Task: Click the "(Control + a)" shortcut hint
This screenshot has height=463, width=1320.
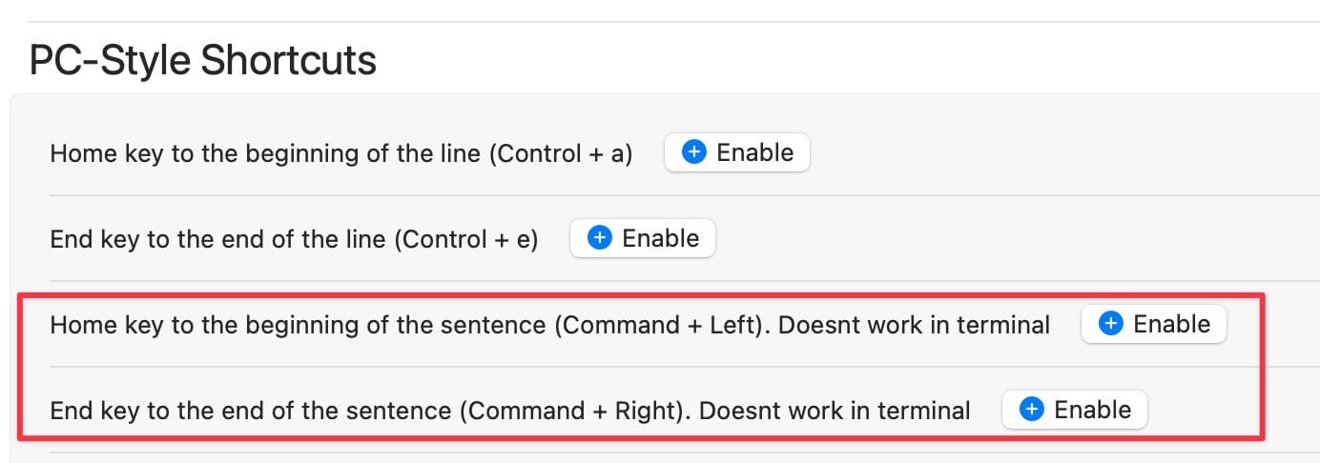Action: click(x=561, y=153)
